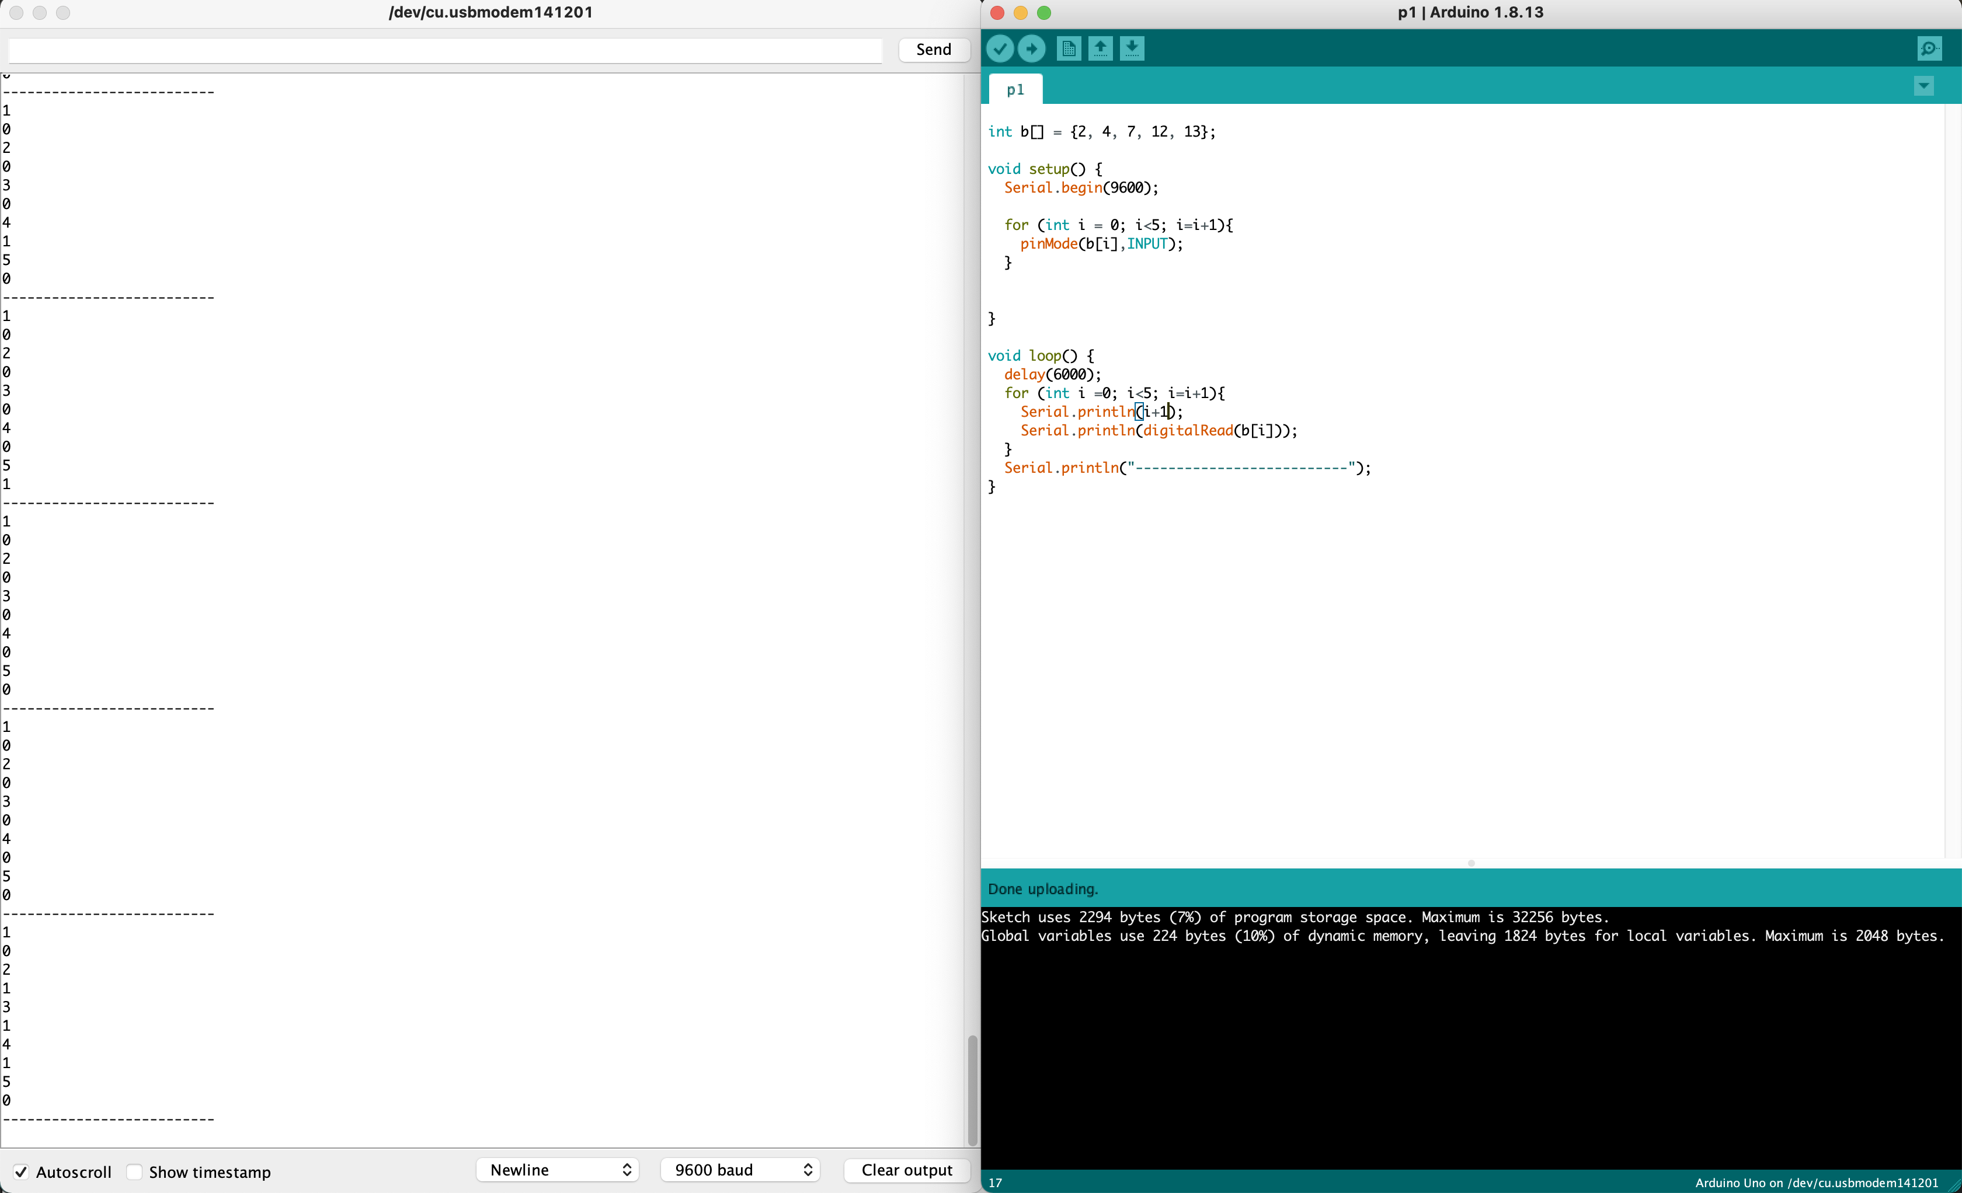The height and width of the screenshot is (1193, 1962).
Task: Click the Verify sketch icon
Action: [x=999, y=48]
